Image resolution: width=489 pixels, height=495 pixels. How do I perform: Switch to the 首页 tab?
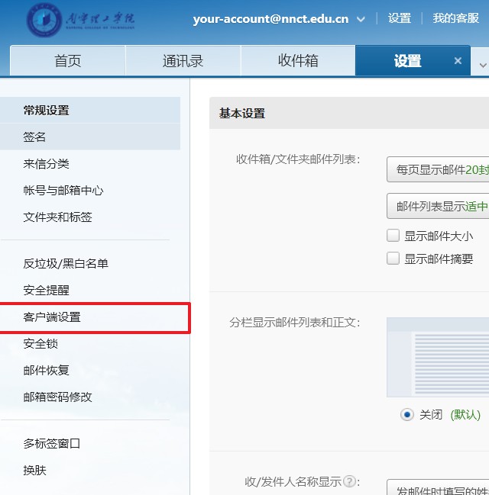pos(68,61)
